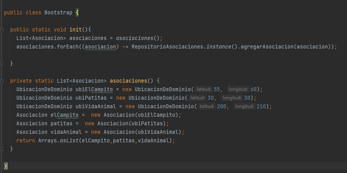Click fold end marker below init() body

coord(2,64)
